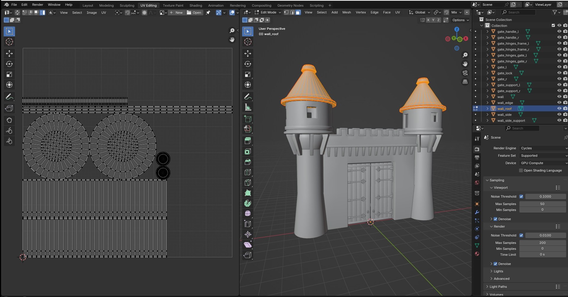Hide wall_roof object in viewport
The height and width of the screenshot is (297, 568).
[559, 108]
